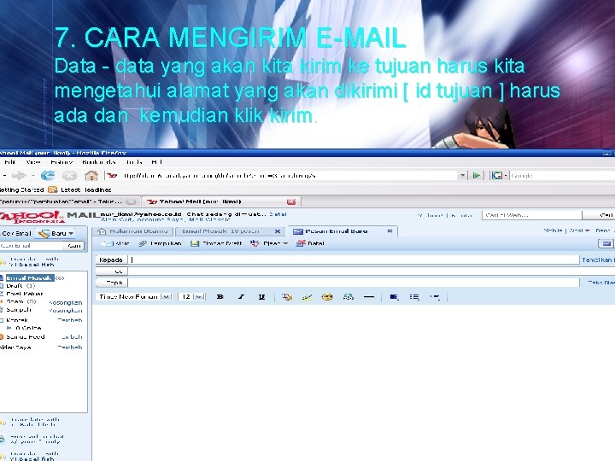The height and width of the screenshot is (461, 615).
Task: Insert a horizontal line
Action: [x=369, y=297]
